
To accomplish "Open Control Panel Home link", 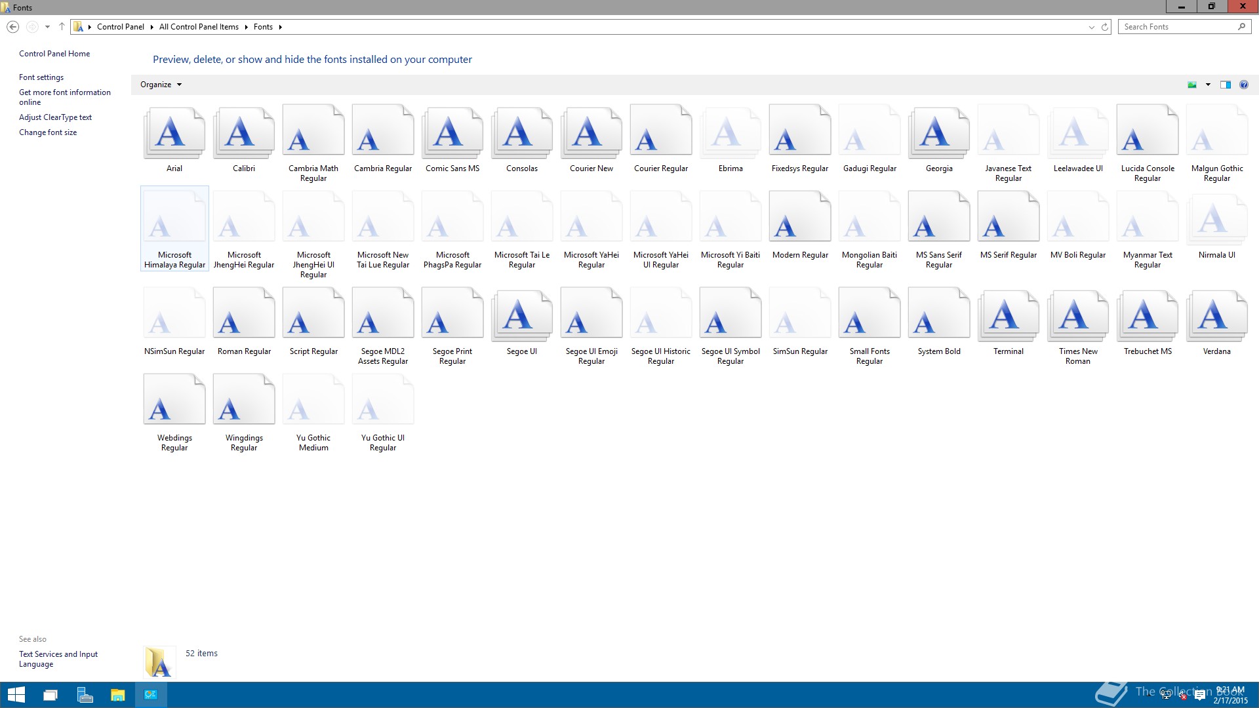I will point(54,54).
